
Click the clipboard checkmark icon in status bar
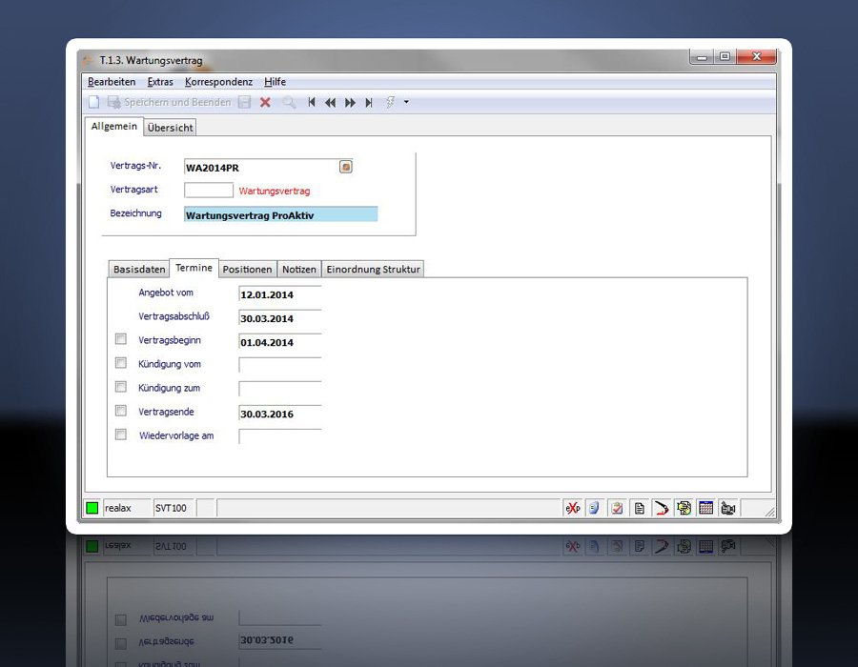[617, 509]
